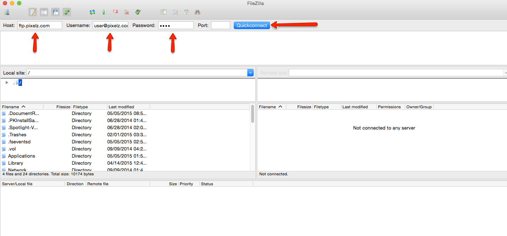Click the Priority queue column header
The width and height of the screenshot is (507, 236).
coord(189,184)
